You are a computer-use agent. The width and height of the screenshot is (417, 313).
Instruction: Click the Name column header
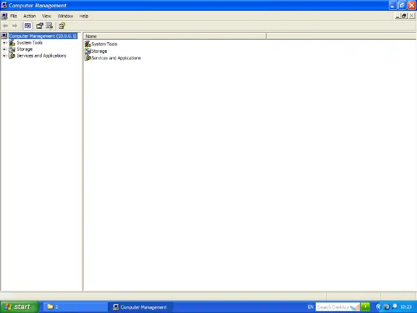[x=175, y=37]
